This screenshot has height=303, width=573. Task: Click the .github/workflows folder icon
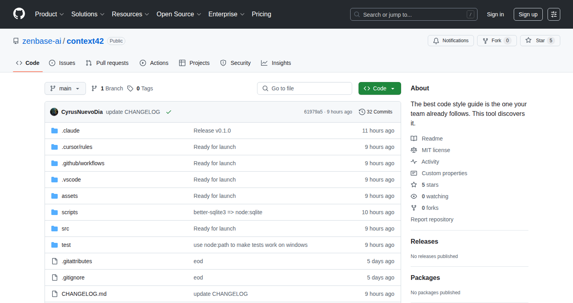pos(55,163)
